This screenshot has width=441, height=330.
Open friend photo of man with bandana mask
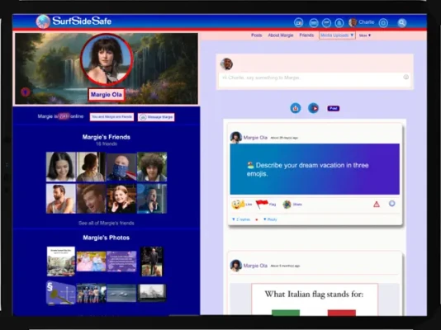pyautogui.click(x=121, y=167)
